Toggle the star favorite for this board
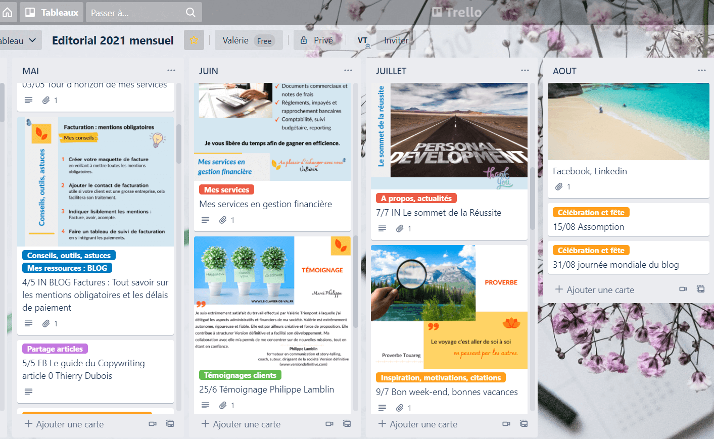 click(194, 40)
